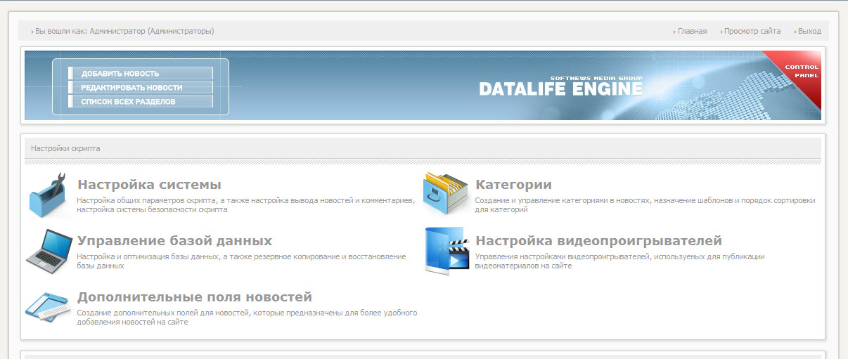Open the Настройка системы heading link
The height and width of the screenshot is (359, 848).
pyautogui.click(x=149, y=185)
